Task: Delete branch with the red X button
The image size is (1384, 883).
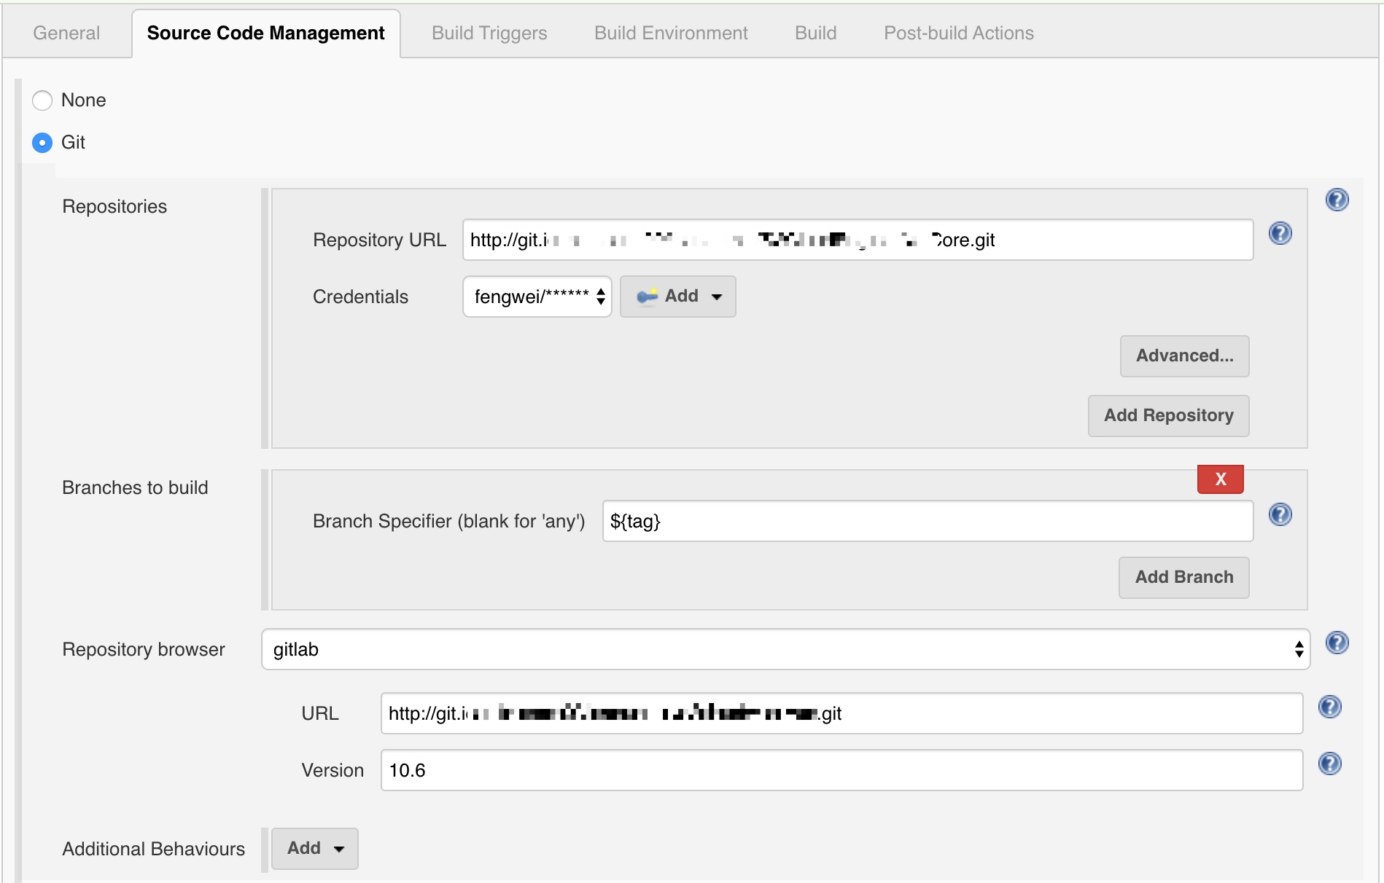Action: pos(1220,479)
